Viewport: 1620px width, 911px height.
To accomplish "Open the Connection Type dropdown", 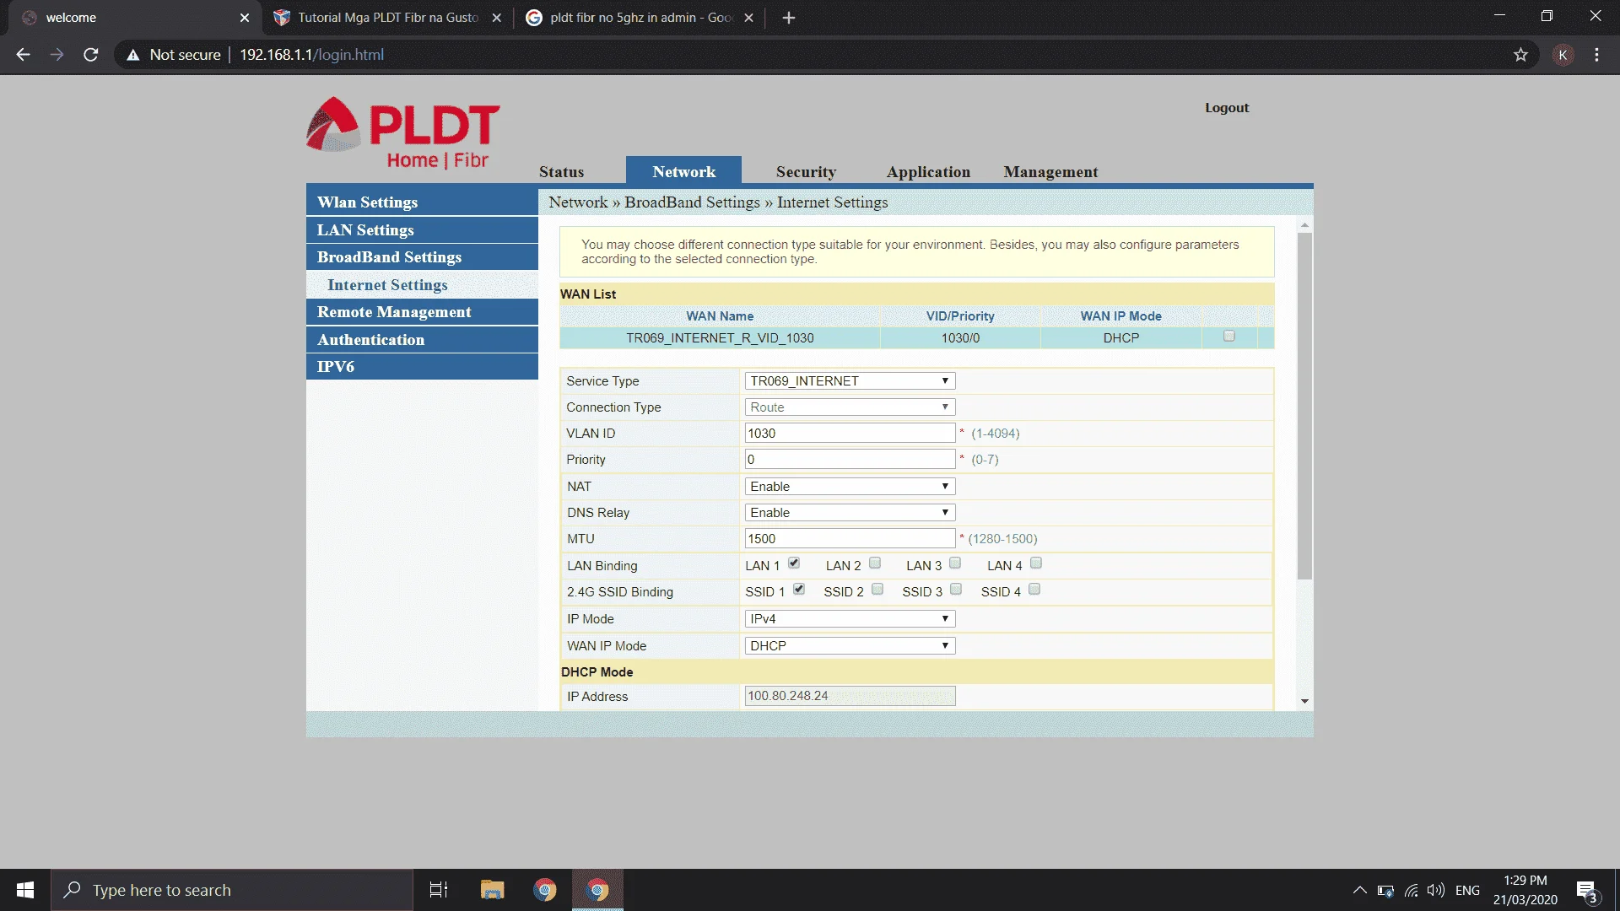I will tap(850, 407).
